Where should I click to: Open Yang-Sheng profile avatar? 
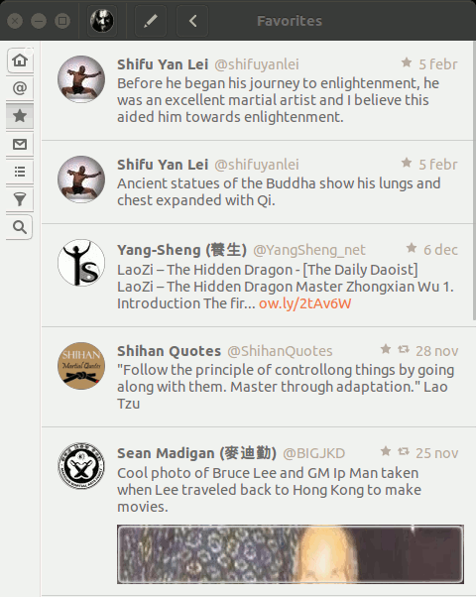pos(81,263)
